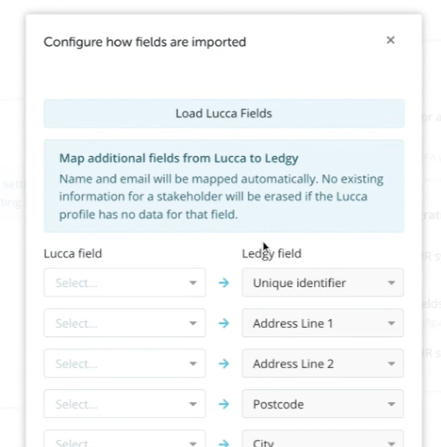The height and width of the screenshot is (447, 441).
Task: Expand the City Ledgy field dropdown
Action: [323, 440]
